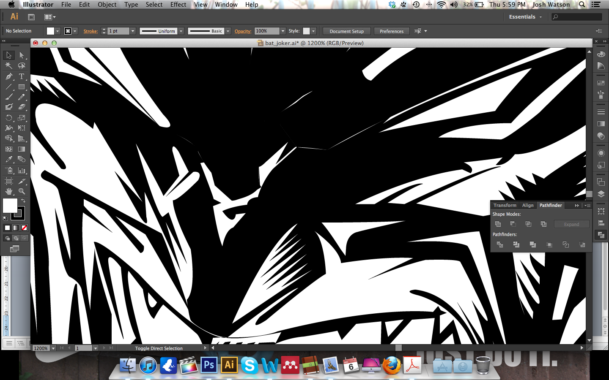609x380 pixels.
Task: Click the Document Setup button
Action: 346,31
